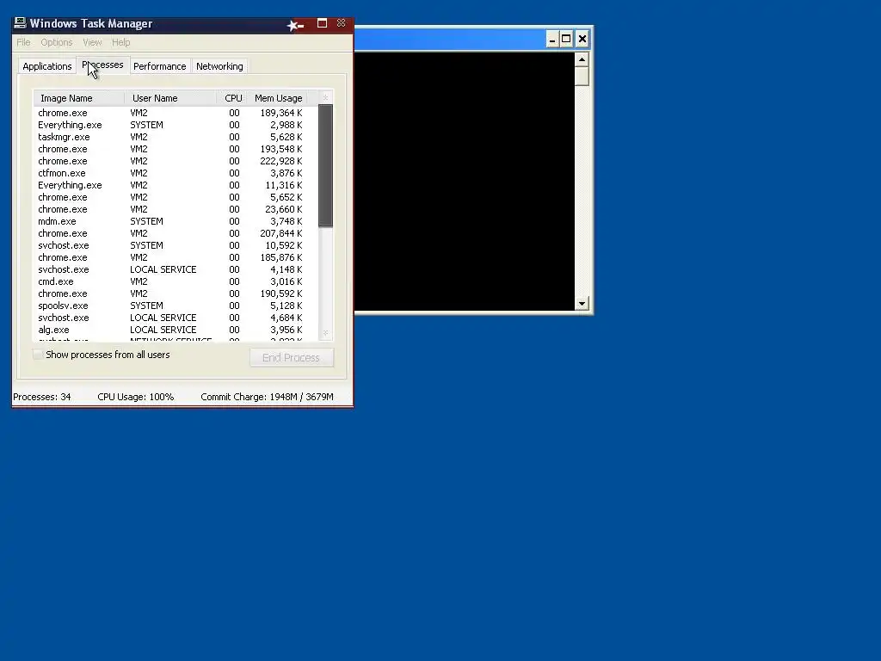Click console window scroll down arrow
This screenshot has height=661, width=881.
tap(582, 304)
